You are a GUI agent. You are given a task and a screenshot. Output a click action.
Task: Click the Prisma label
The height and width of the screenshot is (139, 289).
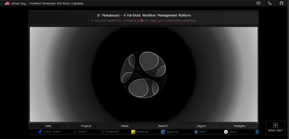(x=82, y=132)
